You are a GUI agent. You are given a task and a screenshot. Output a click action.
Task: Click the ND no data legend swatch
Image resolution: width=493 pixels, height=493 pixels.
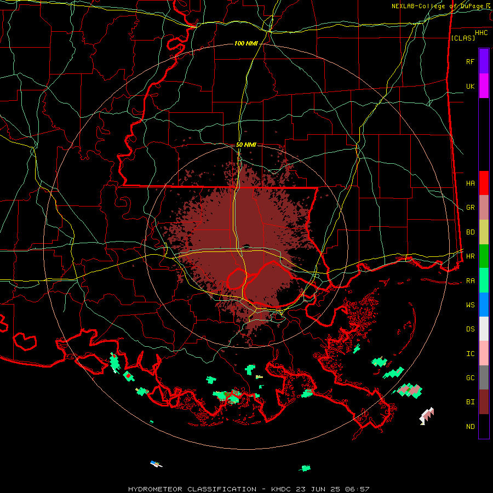[484, 426]
